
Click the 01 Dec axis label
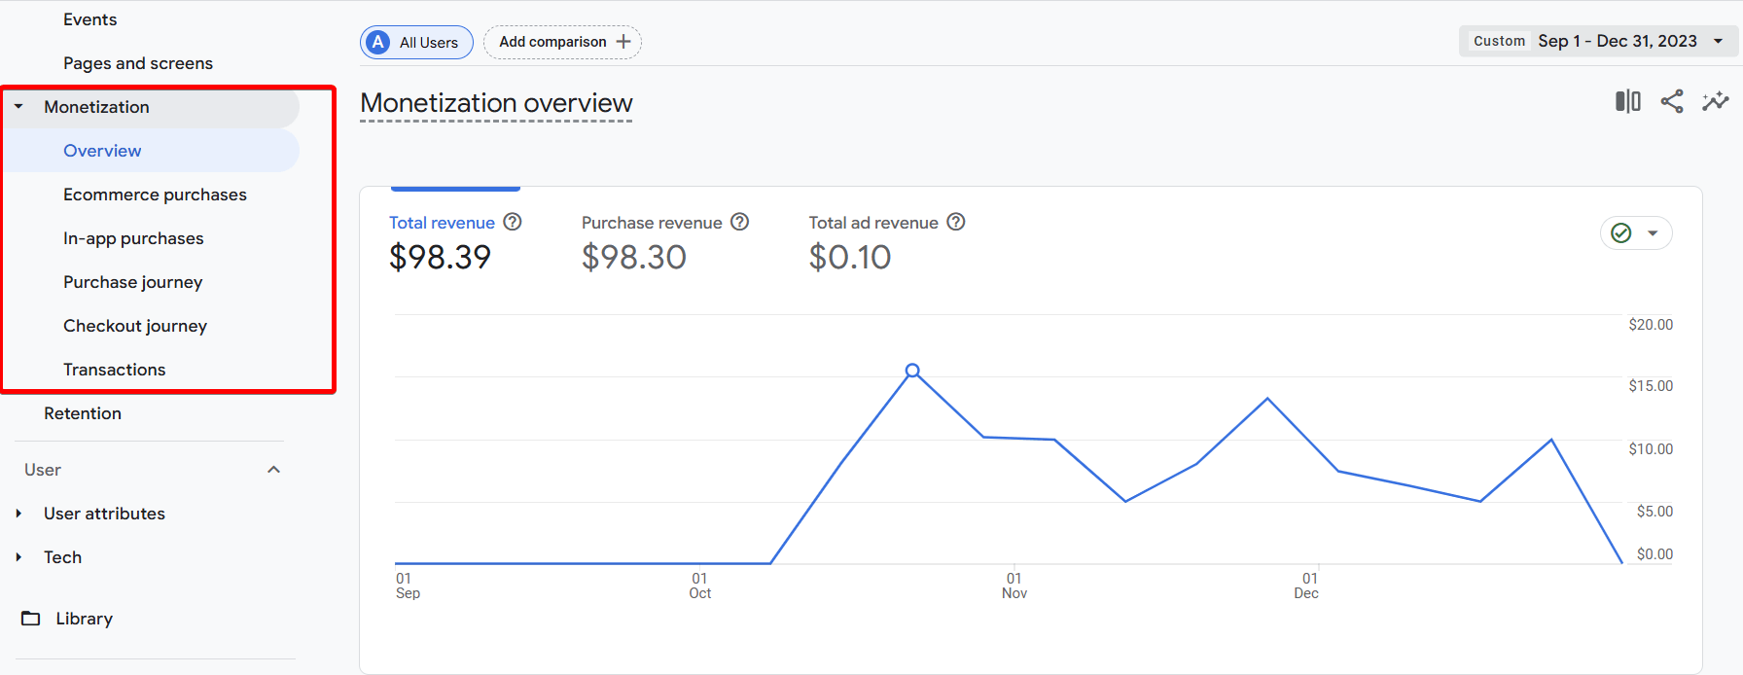1306,586
